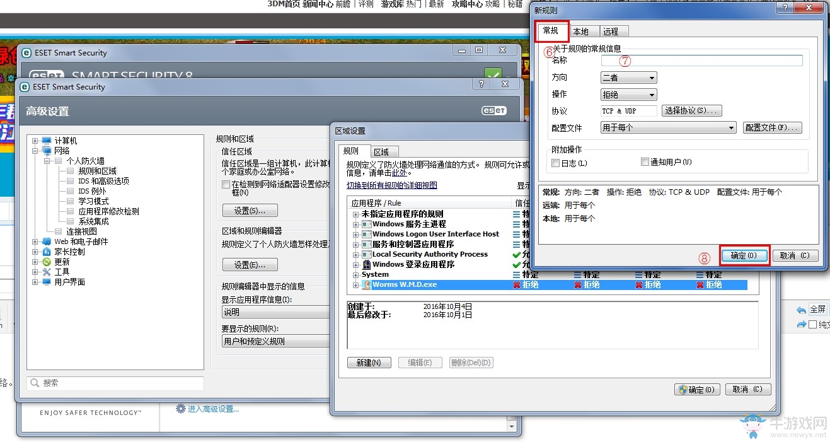Expand the System rule row
This screenshot has width=830, height=442.
(x=356, y=275)
